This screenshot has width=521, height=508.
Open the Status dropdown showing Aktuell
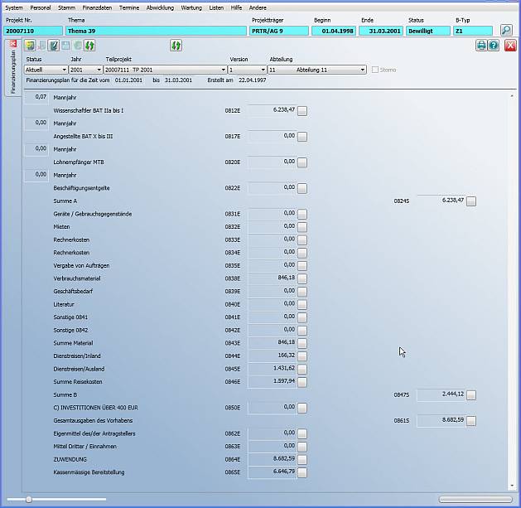pyautogui.click(x=46, y=70)
